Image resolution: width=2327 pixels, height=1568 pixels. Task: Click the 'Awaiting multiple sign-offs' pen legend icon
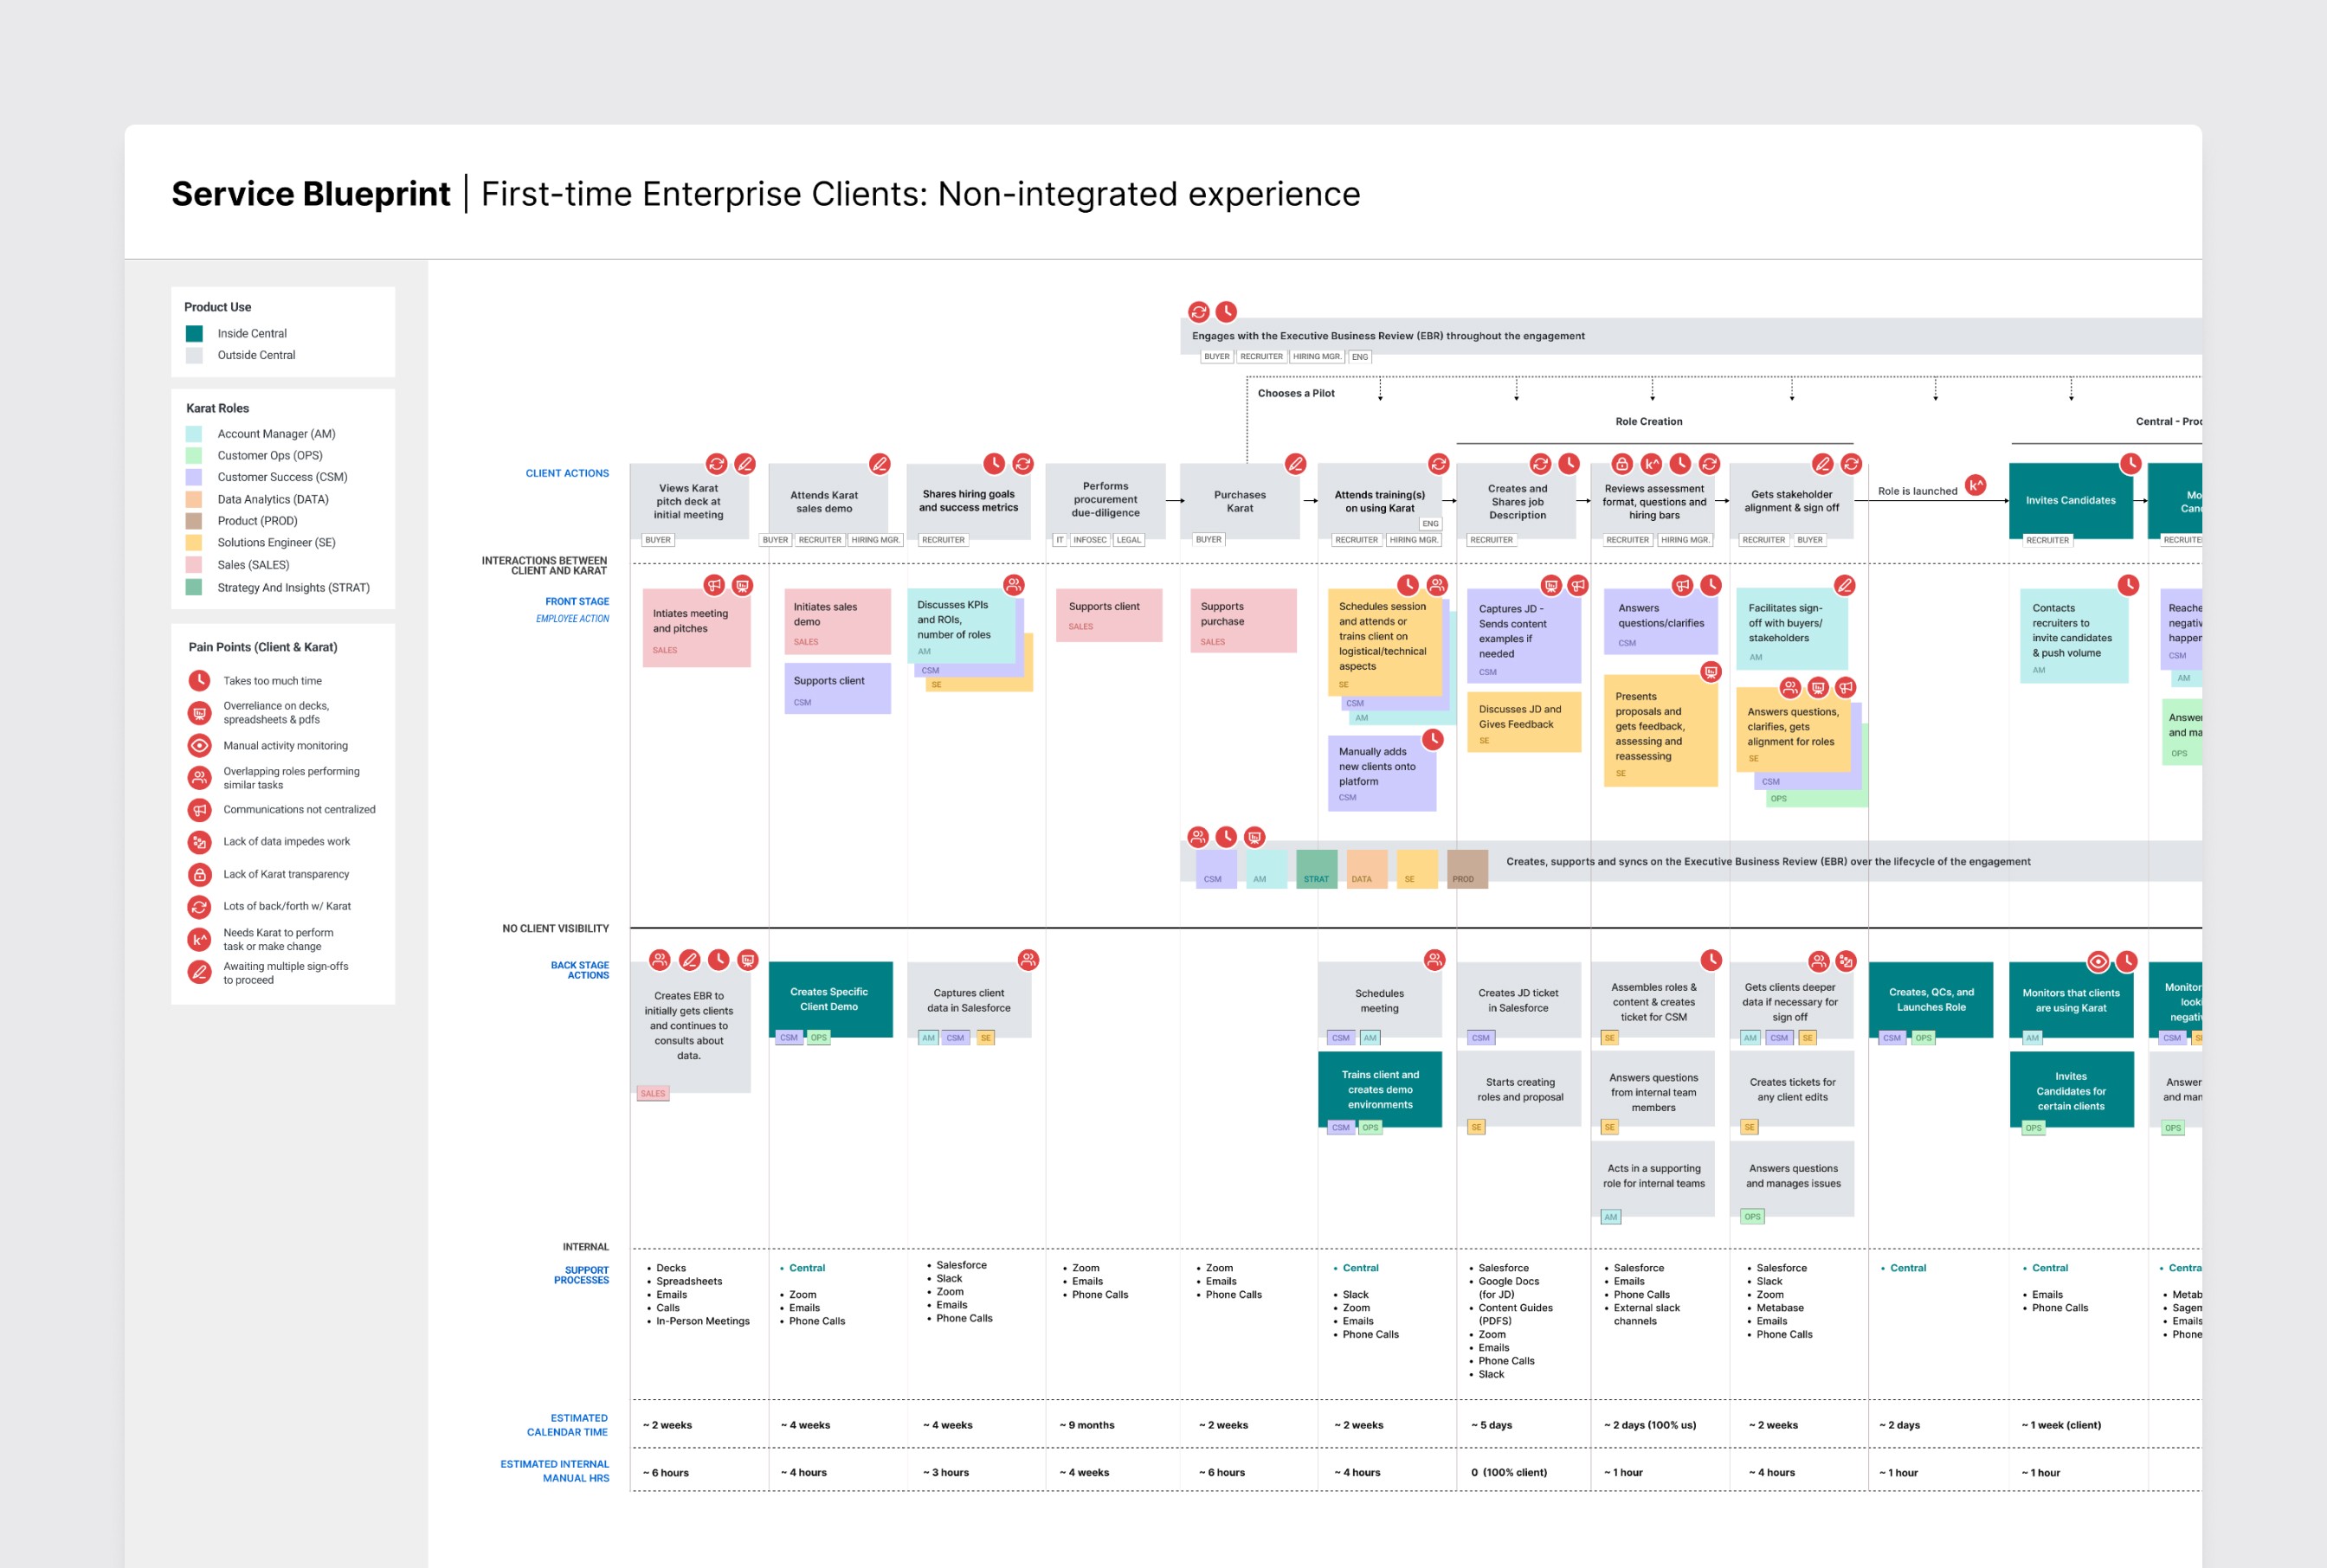click(x=199, y=972)
